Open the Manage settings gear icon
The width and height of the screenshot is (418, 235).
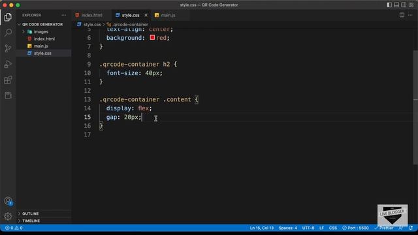pos(8,216)
